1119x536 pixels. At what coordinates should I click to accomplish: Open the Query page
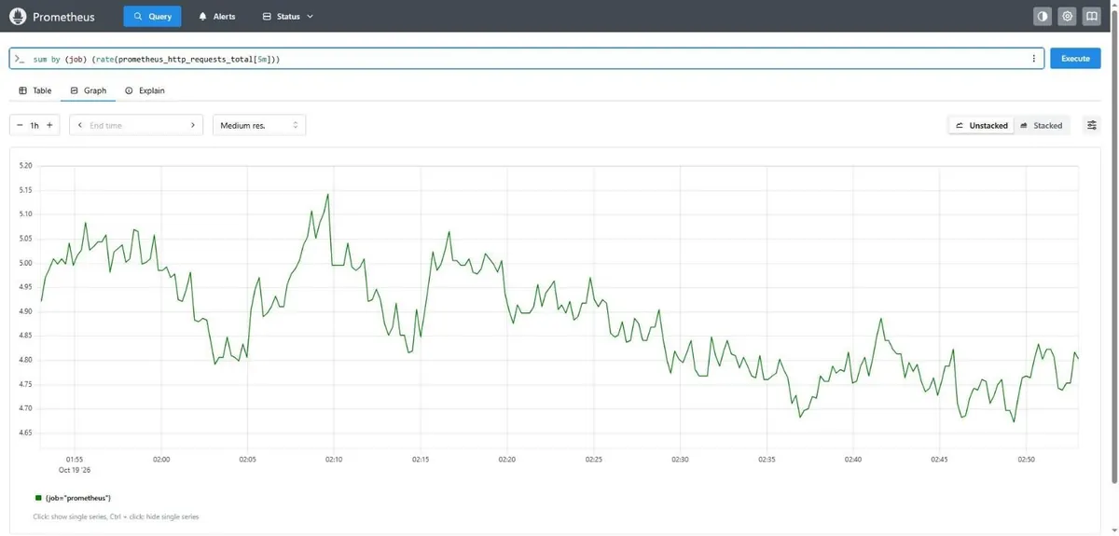click(x=152, y=16)
